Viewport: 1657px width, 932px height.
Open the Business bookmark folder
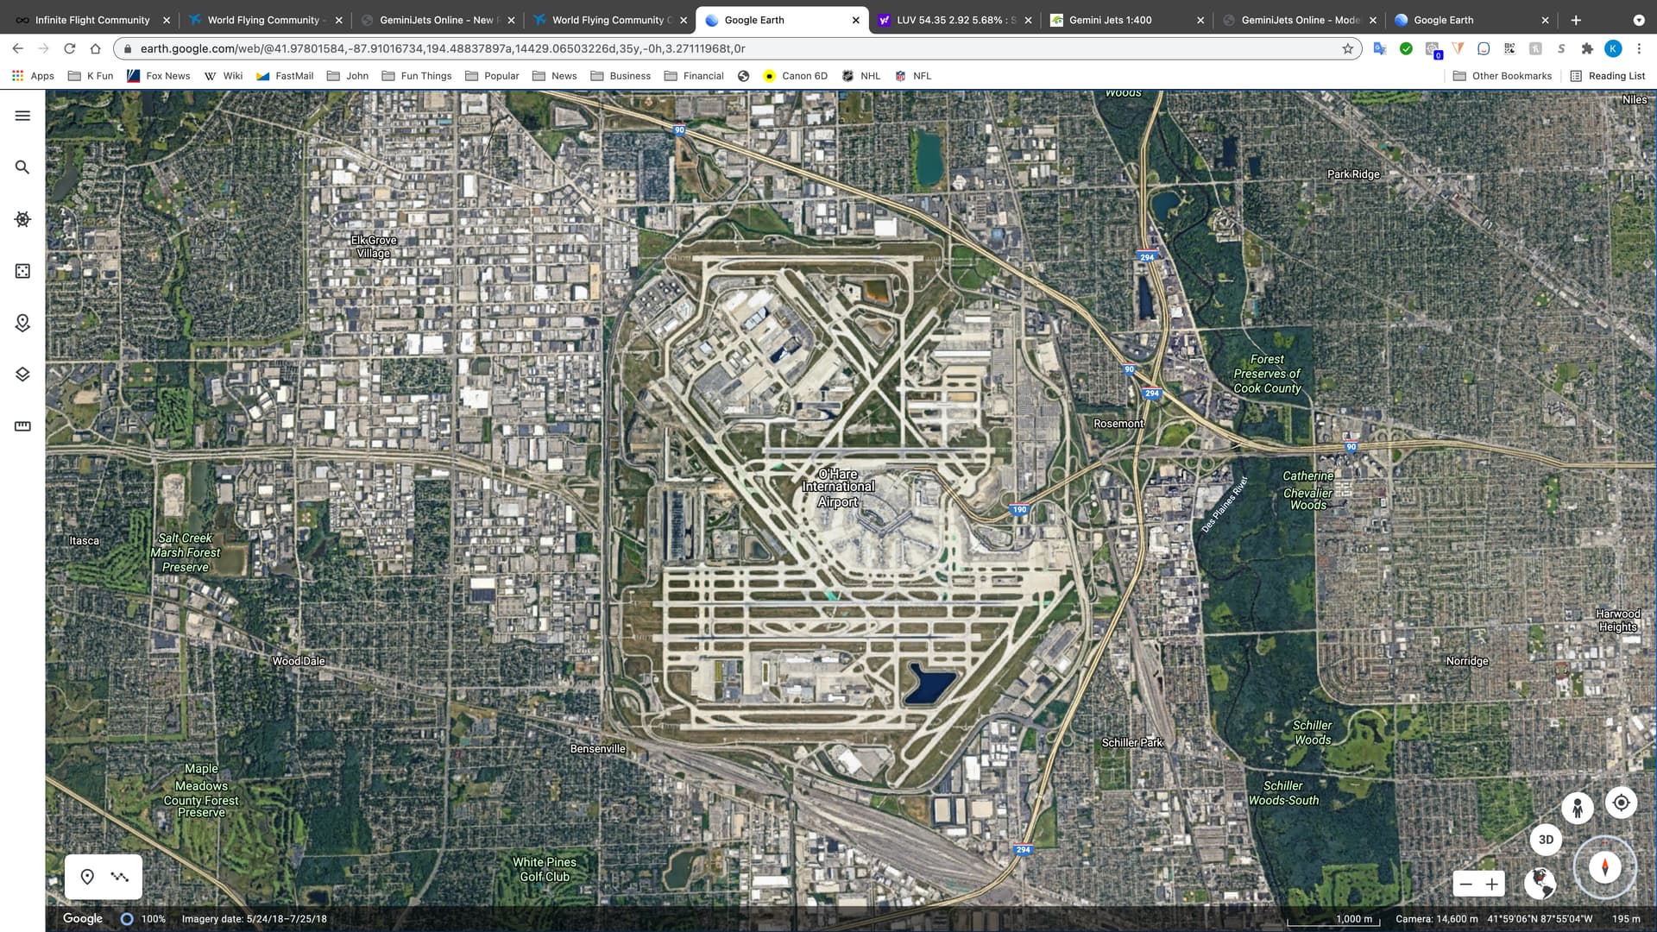(x=621, y=76)
